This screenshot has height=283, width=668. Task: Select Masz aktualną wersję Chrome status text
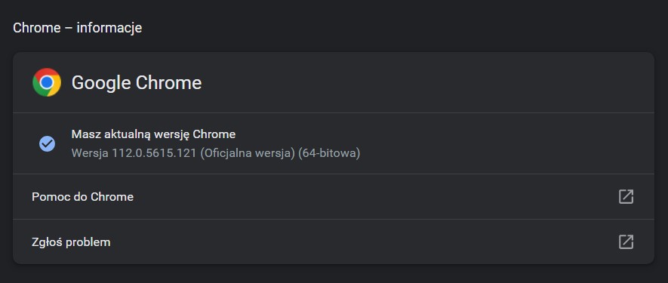pyautogui.click(x=153, y=134)
